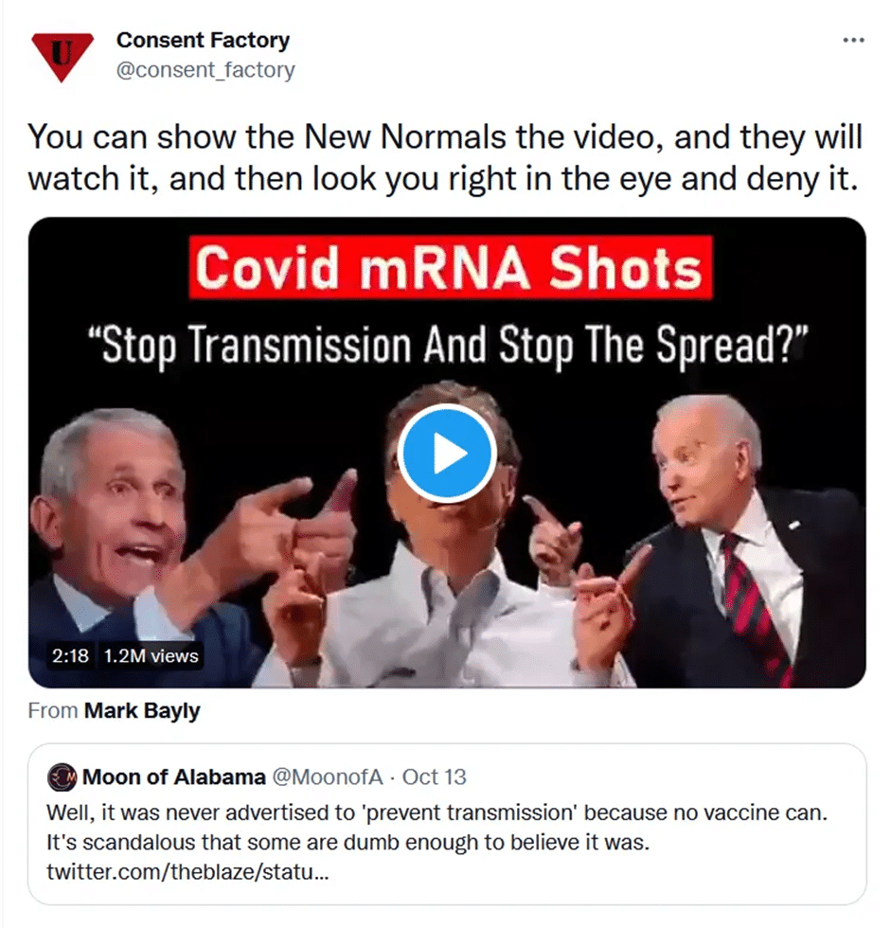Open the three-dot more options menu
Screen dimensions: 891x928
pos(853,40)
